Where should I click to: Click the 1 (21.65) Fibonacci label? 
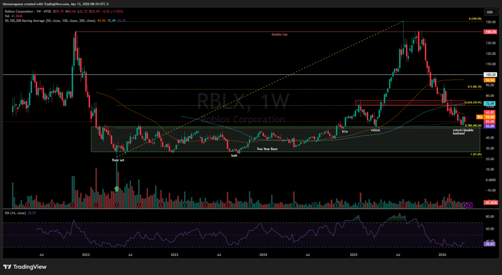pyautogui.click(x=476, y=155)
